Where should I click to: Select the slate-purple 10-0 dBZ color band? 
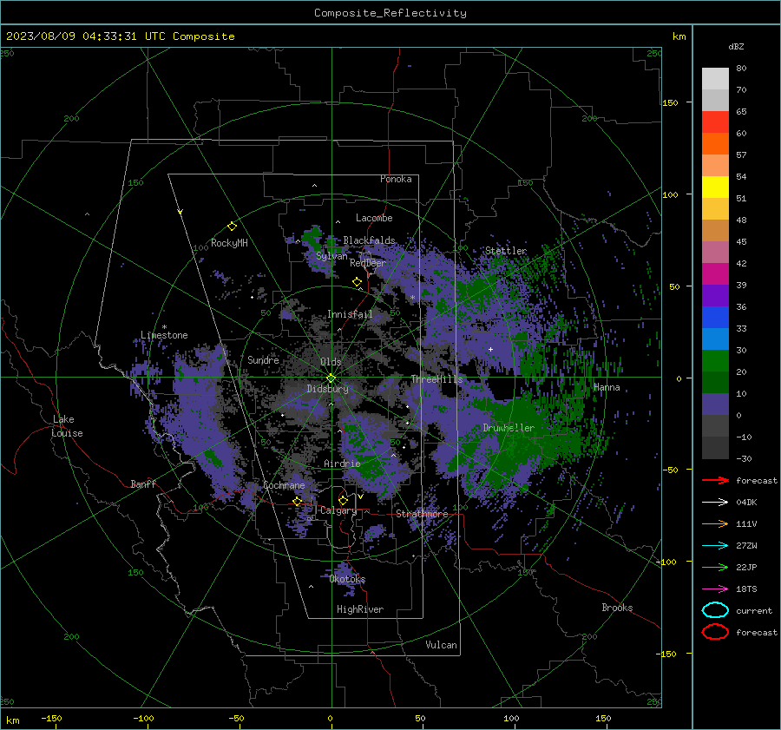click(x=715, y=404)
